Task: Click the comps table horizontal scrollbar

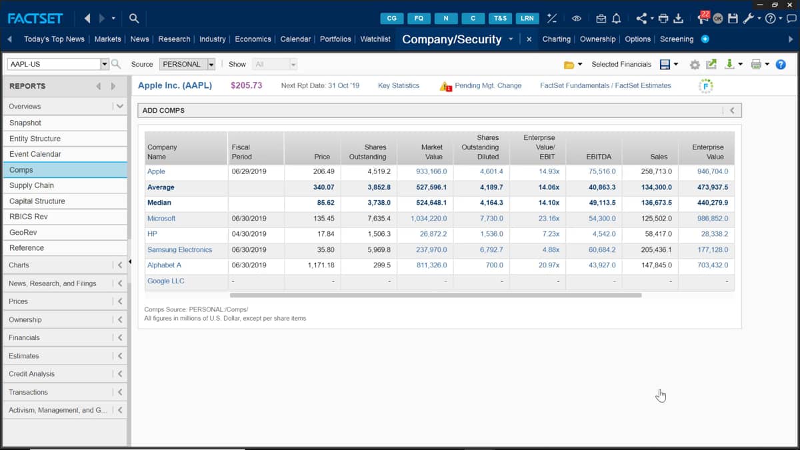Action: point(435,295)
